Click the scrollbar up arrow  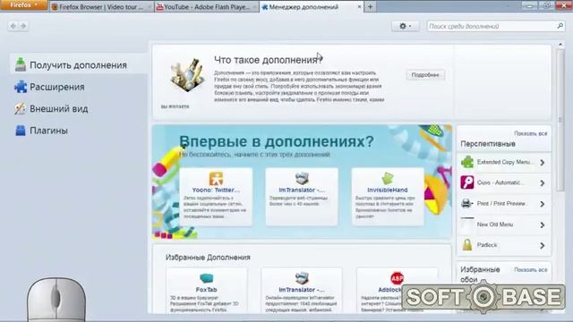coord(560,45)
